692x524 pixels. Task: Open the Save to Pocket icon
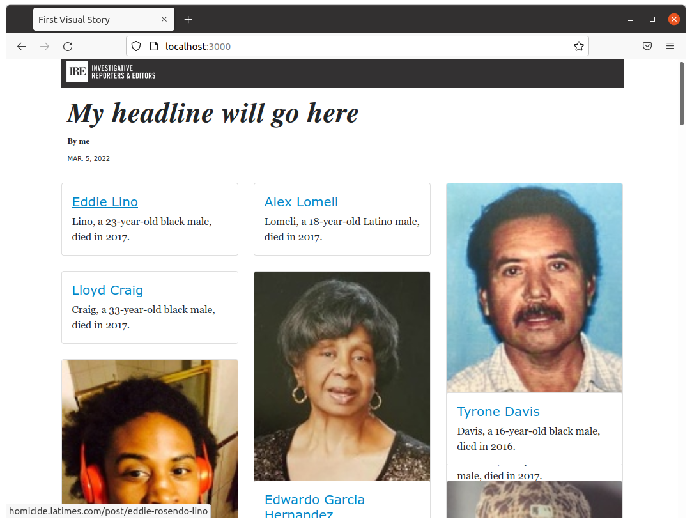coord(647,47)
